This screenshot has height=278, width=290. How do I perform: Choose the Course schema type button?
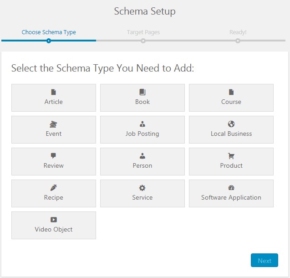(231, 98)
